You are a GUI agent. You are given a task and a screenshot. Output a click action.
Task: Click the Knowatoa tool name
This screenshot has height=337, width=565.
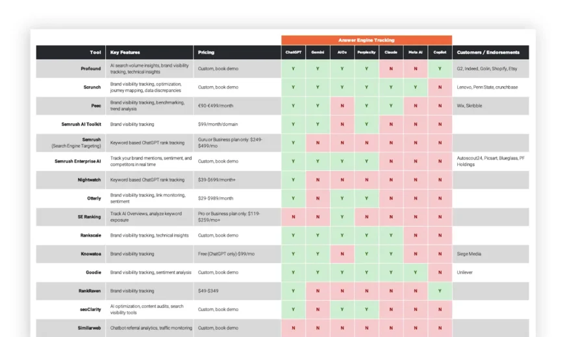click(91, 254)
